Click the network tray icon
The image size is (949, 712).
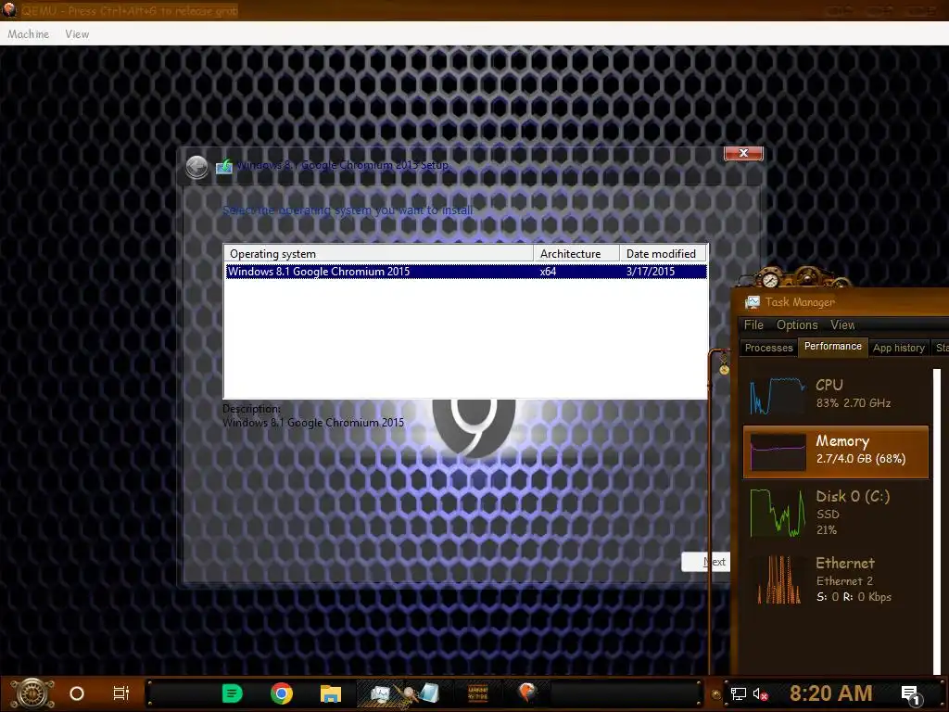click(739, 693)
